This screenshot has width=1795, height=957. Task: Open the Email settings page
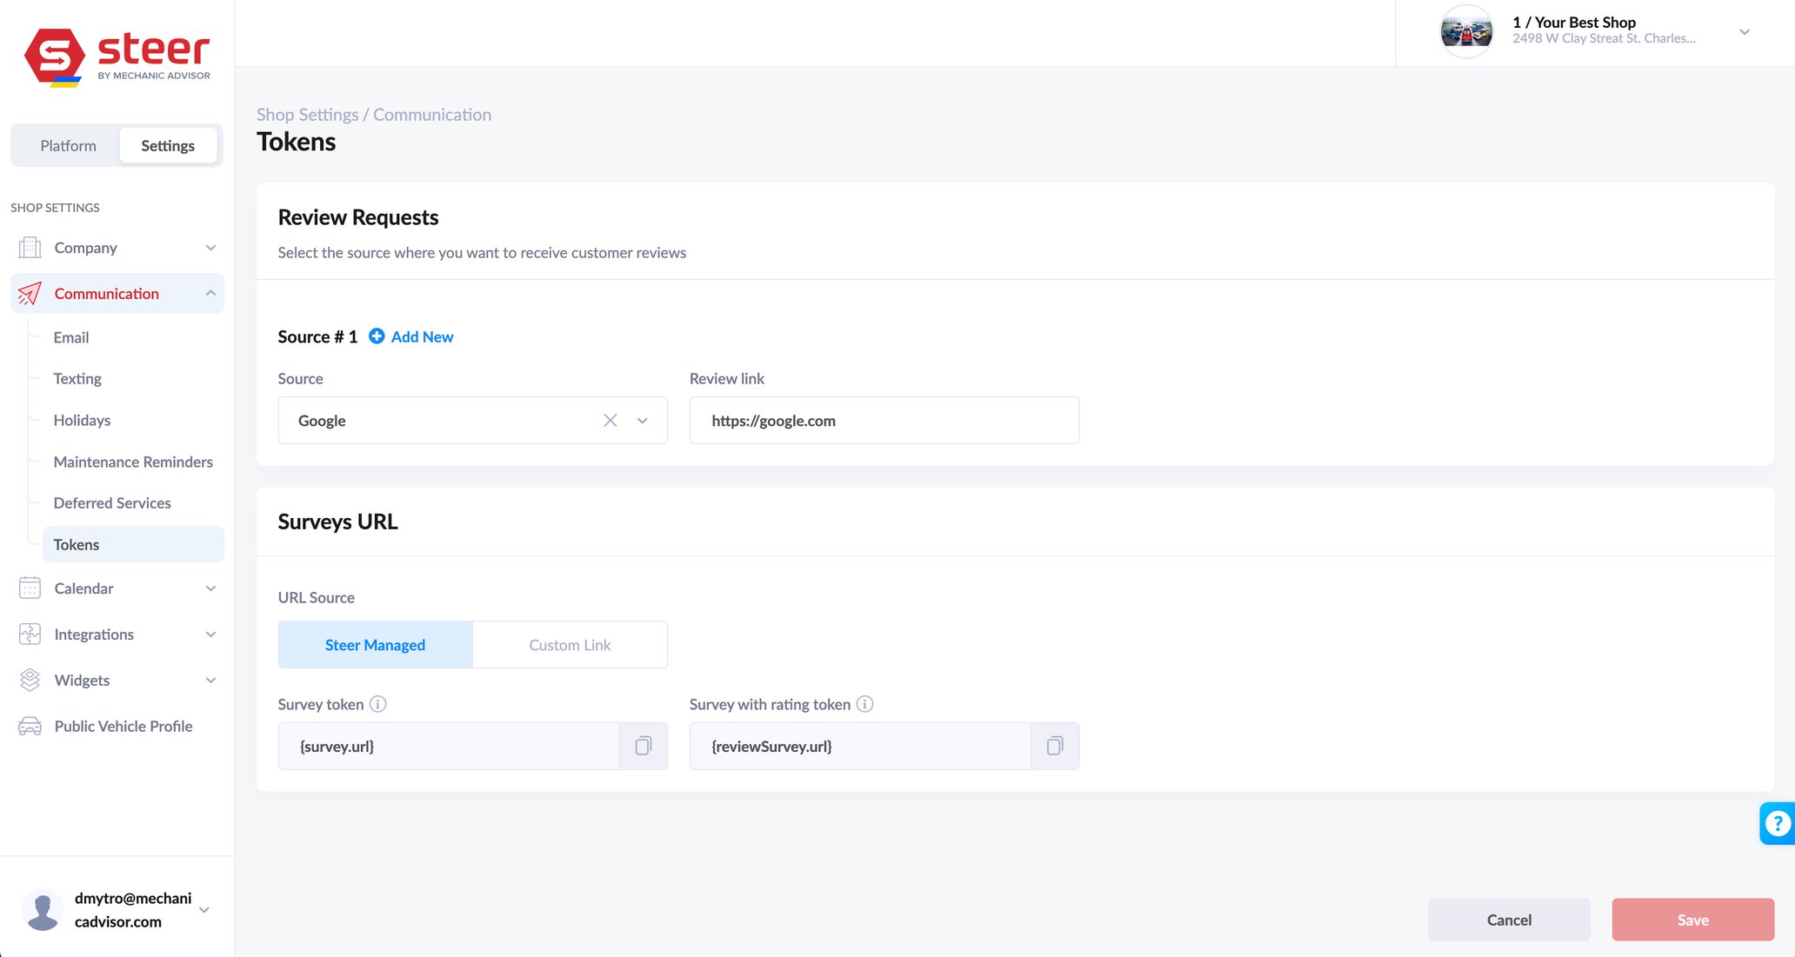[x=71, y=337]
